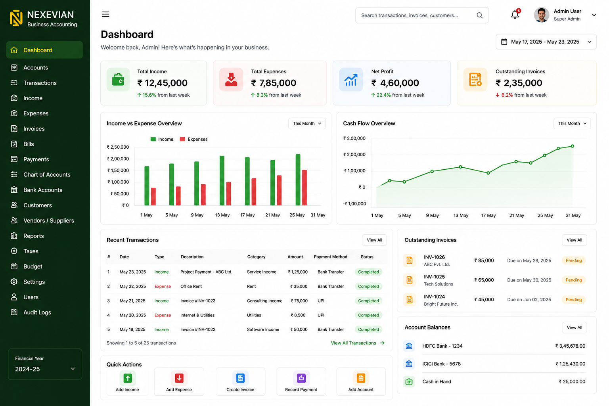Click the Outstanding Invoices card icon

pyautogui.click(x=475, y=80)
